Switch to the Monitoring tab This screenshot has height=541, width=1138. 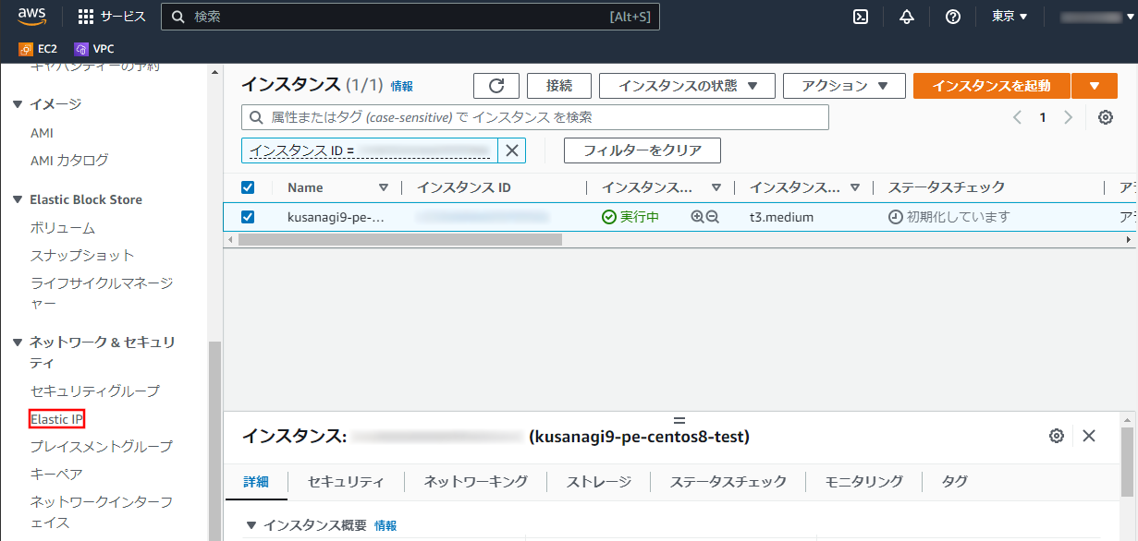pyautogui.click(x=864, y=481)
